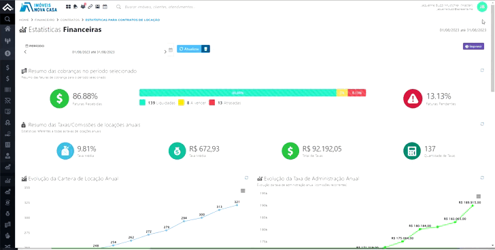The width and height of the screenshot is (495, 250).
Task: Open the users icon with red badge
Action: tap(83, 6)
